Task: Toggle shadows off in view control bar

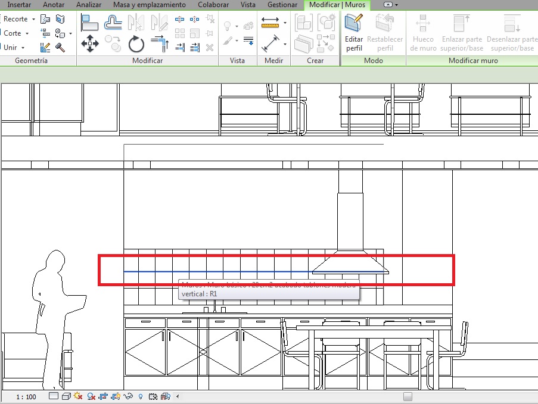Action: [x=91, y=396]
